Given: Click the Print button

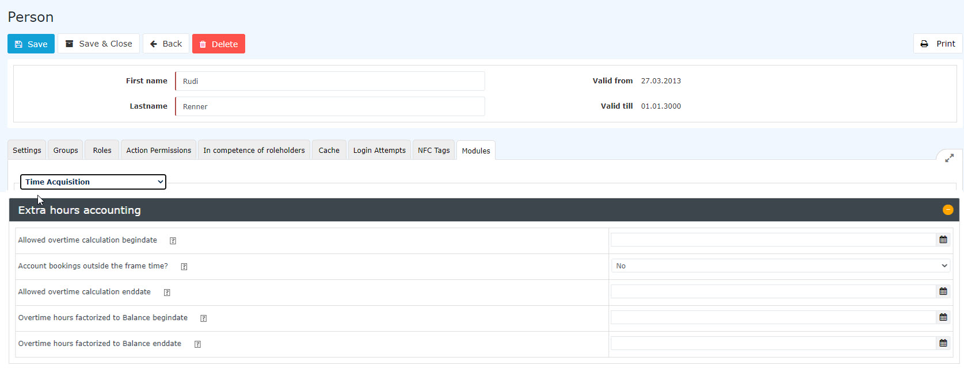Looking at the screenshot, I should 938,44.
